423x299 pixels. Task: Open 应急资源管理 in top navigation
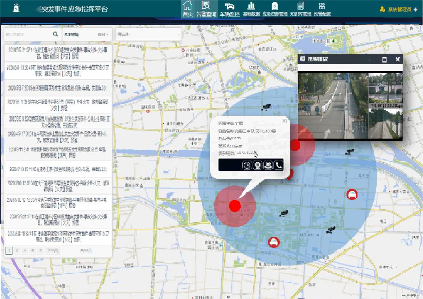tap(275, 9)
